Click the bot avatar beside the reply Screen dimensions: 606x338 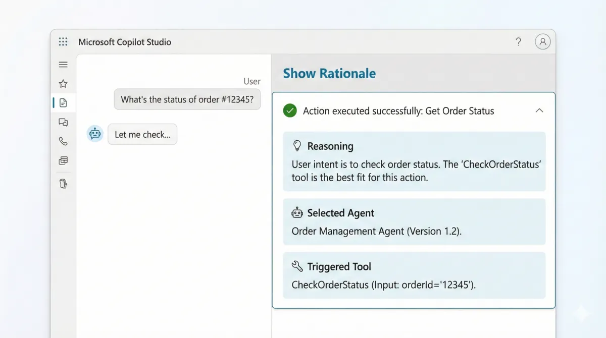(x=94, y=133)
